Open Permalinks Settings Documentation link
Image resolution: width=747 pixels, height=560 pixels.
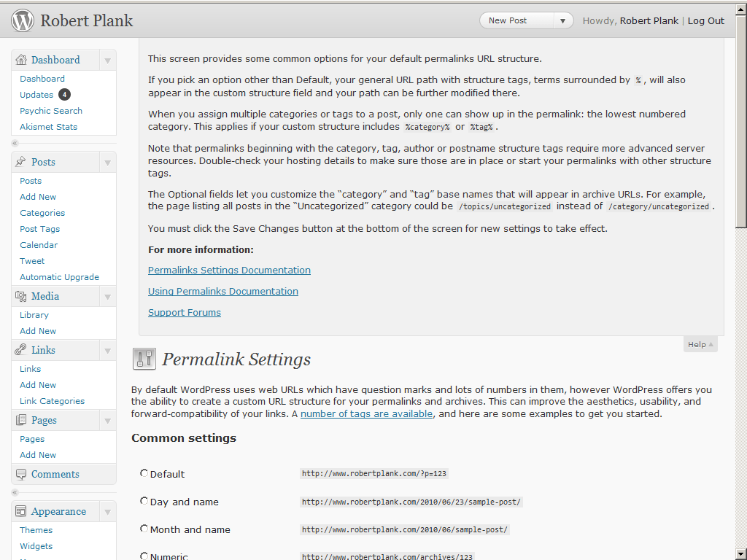[x=229, y=270]
